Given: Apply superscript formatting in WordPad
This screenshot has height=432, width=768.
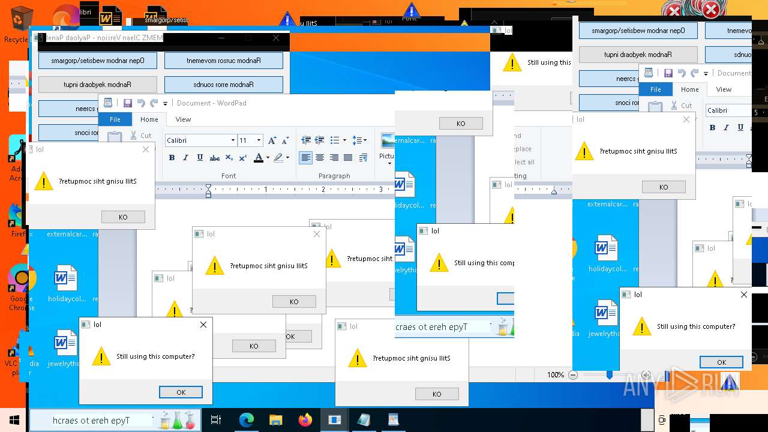Looking at the screenshot, I should (242, 158).
